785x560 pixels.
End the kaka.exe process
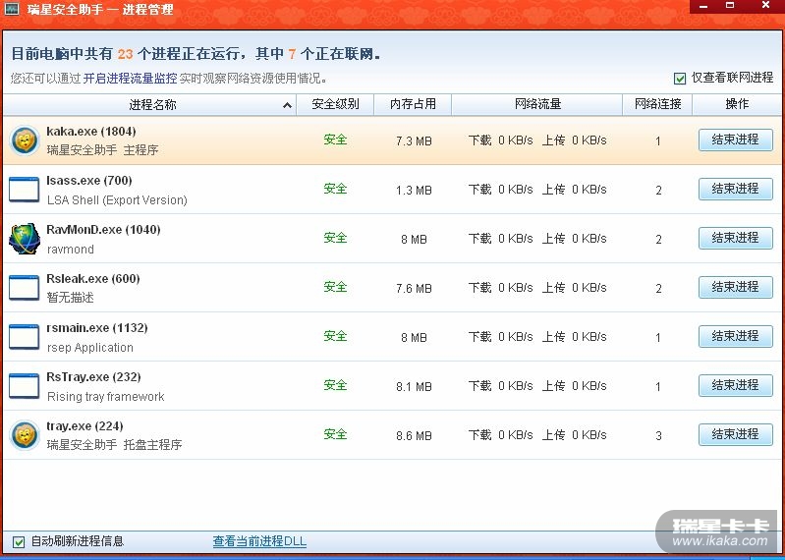pyautogui.click(x=736, y=140)
